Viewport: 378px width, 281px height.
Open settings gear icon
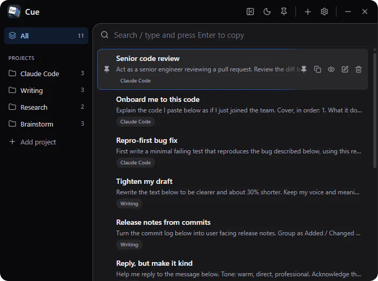coord(324,12)
